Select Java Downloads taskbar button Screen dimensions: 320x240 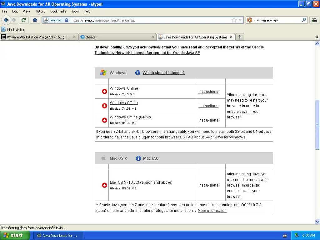point(58,236)
